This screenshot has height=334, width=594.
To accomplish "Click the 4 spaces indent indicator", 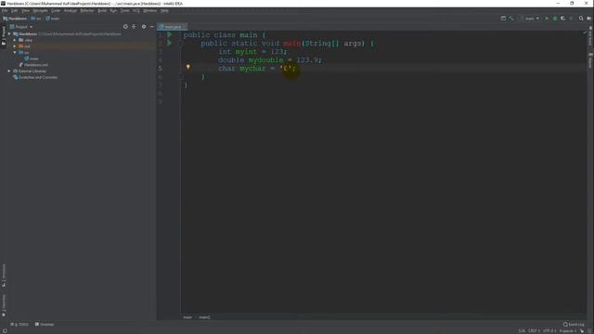I will pos(568,331).
